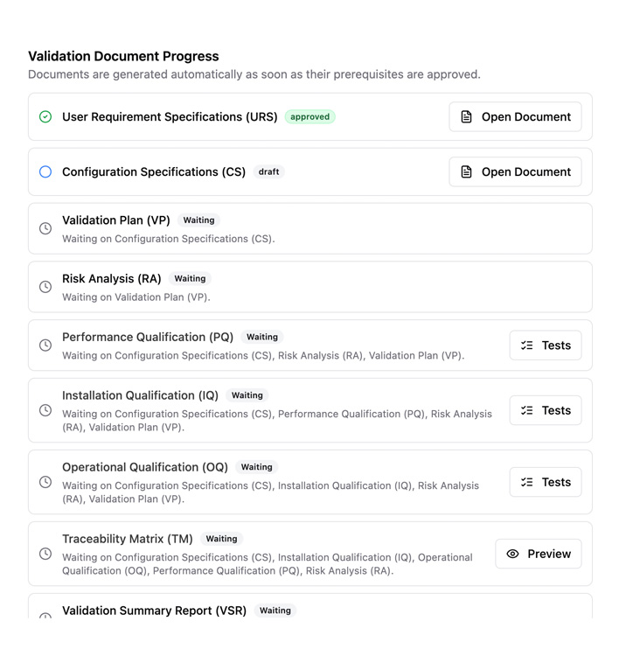The height and width of the screenshot is (656, 619).
Task: Preview the Traceability Matrix (TM)
Action: coord(539,554)
